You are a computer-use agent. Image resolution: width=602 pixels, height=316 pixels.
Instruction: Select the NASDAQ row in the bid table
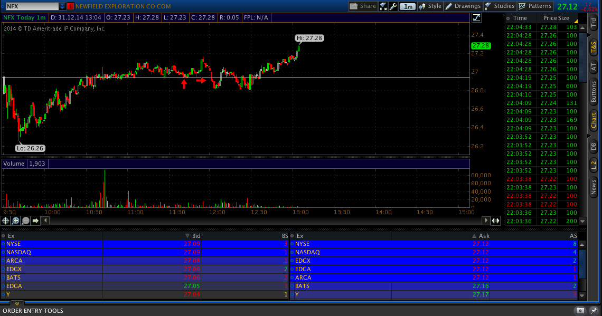point(145,252)
